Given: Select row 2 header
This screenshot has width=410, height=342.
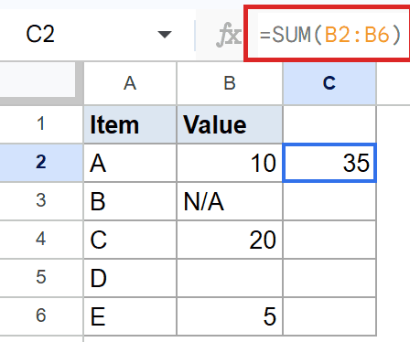Looking at the screenshot, I should coord(41,163).
